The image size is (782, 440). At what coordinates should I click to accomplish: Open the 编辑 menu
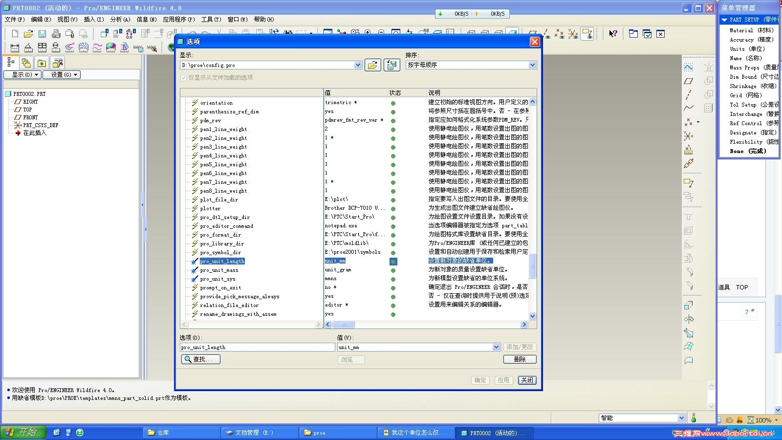pyautogui.click(x=41, y=20)
